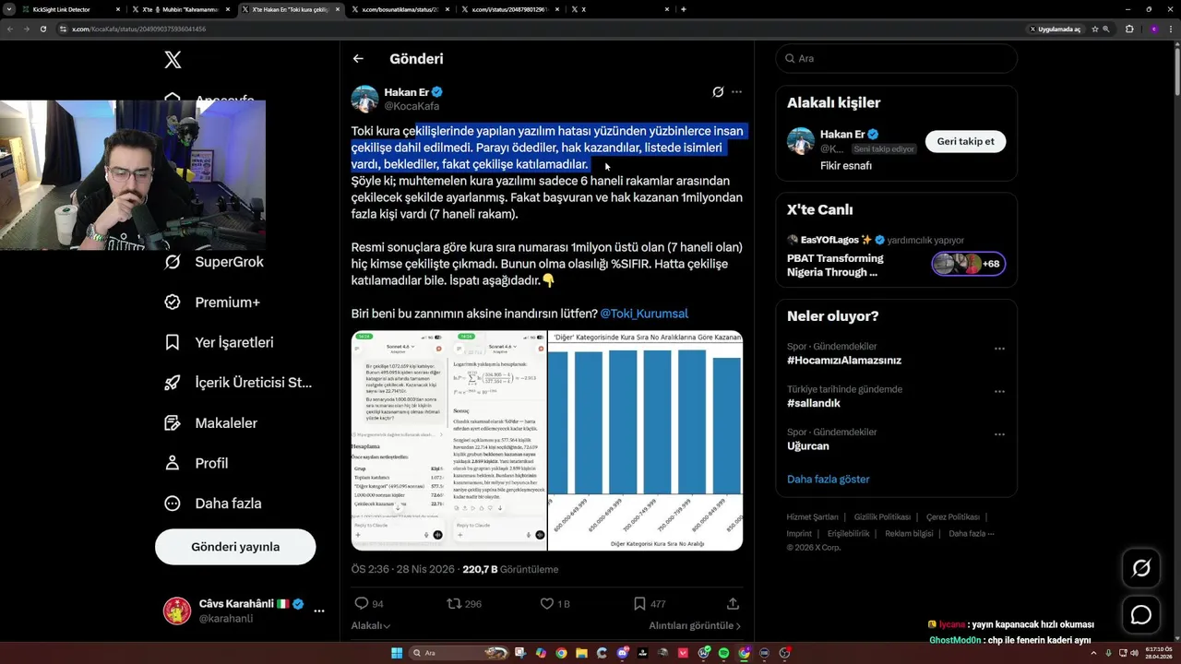Screen dimensions: 1181x664
Task: Share the post via share icon
Action: tap(733, 604)
